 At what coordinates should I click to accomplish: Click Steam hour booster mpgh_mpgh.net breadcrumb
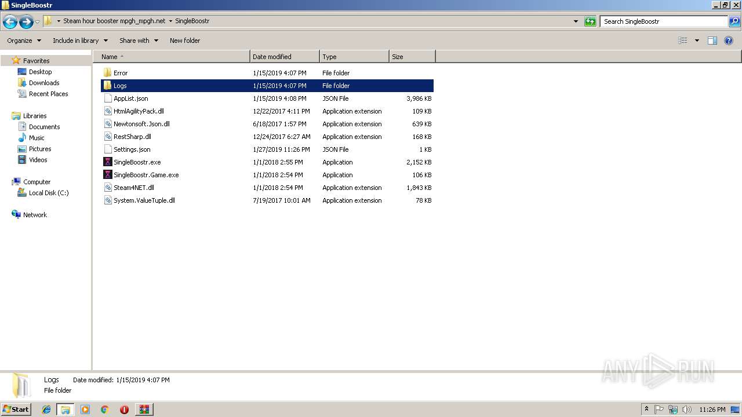click(114, 21)
